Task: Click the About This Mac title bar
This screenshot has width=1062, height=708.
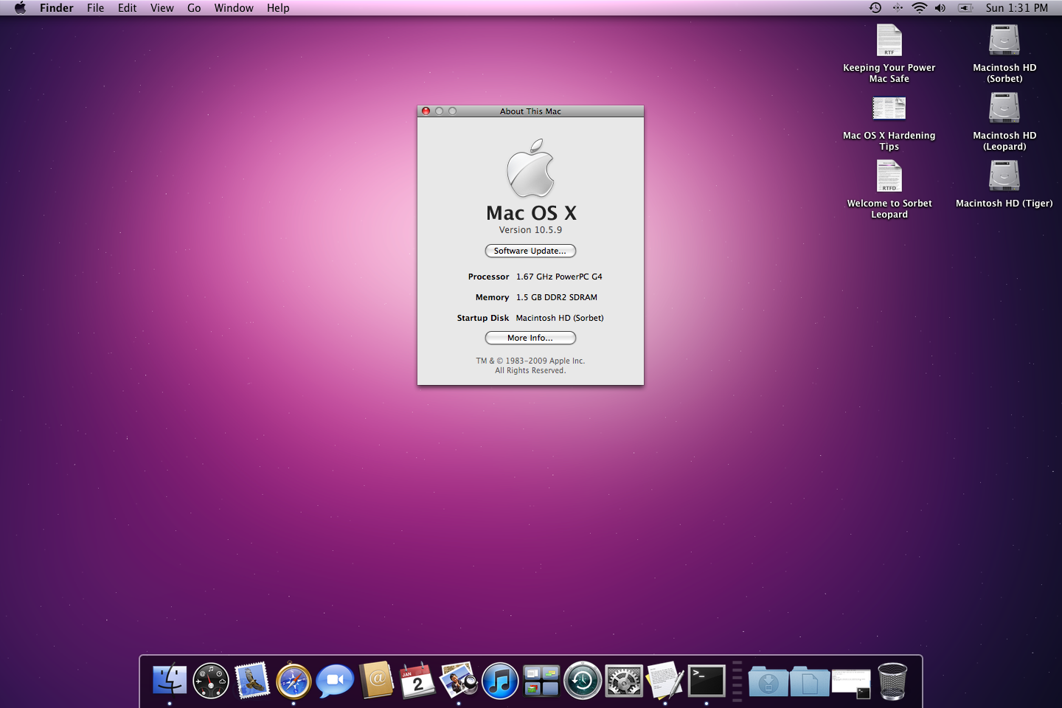Action: coord(530,111)
